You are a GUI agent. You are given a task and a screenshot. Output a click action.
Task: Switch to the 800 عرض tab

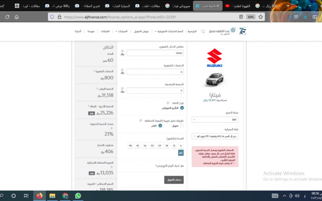tap(58, 6)
